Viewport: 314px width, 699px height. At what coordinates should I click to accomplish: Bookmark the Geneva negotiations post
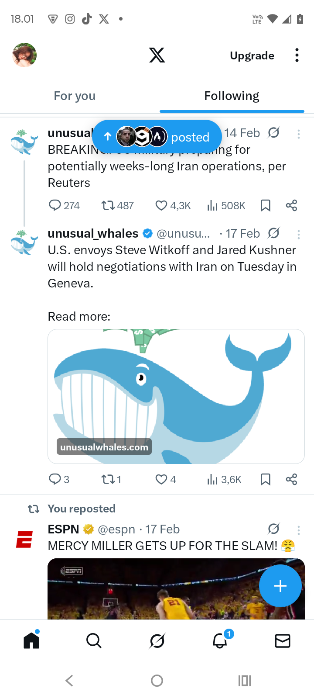pos(265,479)
